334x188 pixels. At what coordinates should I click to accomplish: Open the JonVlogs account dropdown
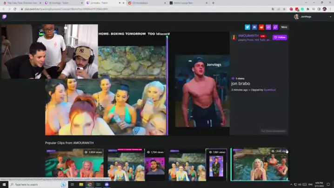pyautogui.click(x=330, y=17)
